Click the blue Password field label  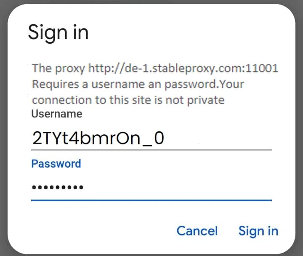56,163
